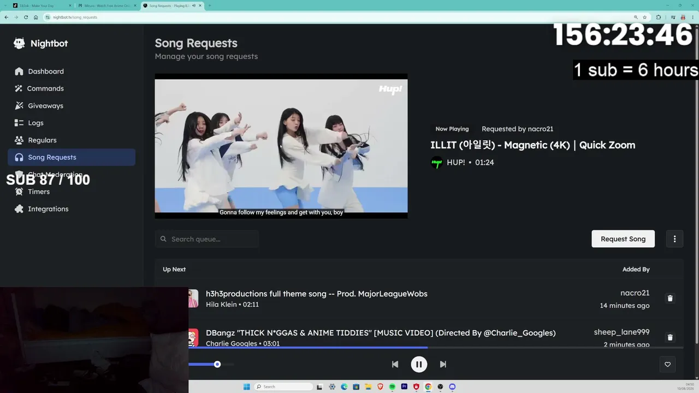Reload the current page

[x=26, y=17]
